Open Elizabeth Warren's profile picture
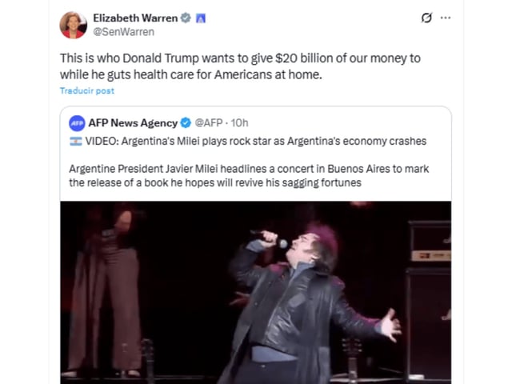The height and width of the screenshot is (384, 512). coord(73,25)
